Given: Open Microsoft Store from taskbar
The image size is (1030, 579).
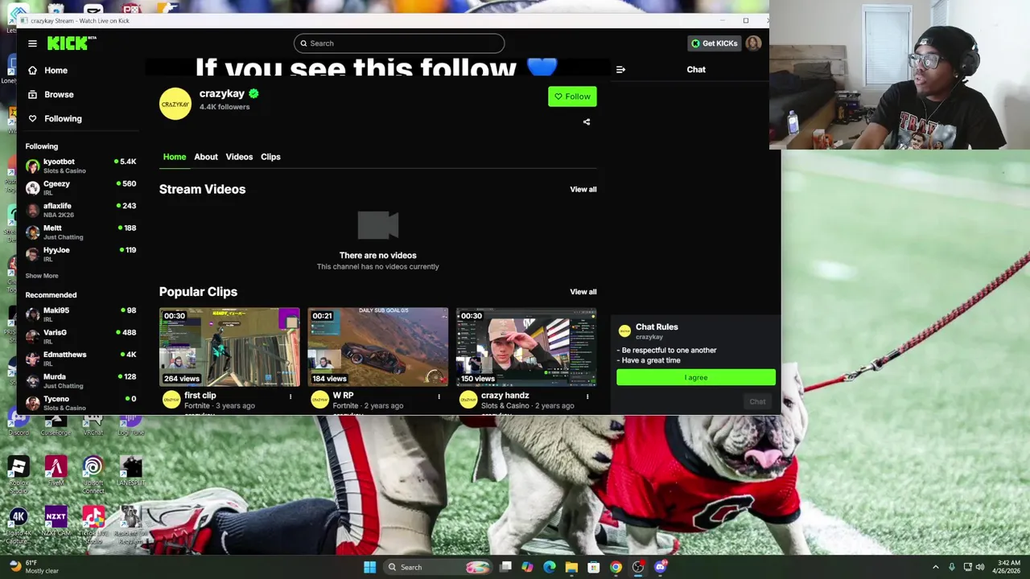Looking at the screenshot, I should [x=594, y=568].
